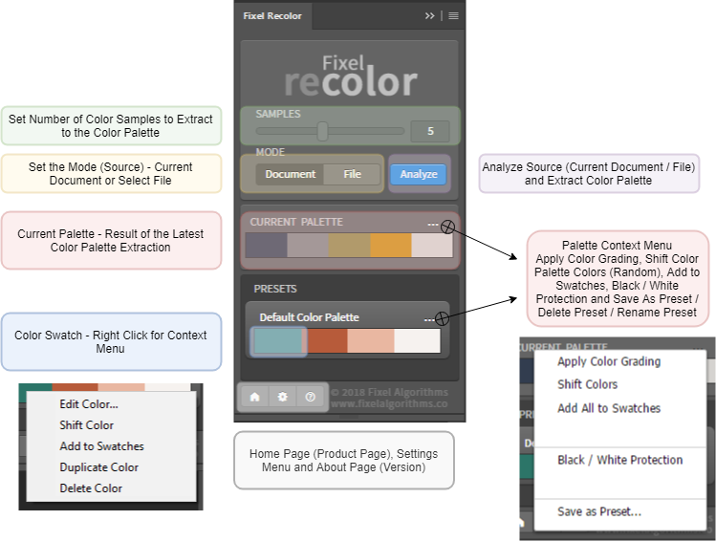Image resolution: width=716 pixels, height=542 pixels.
Task: Open the Home Page icon
Action: [x=255, y=397]
